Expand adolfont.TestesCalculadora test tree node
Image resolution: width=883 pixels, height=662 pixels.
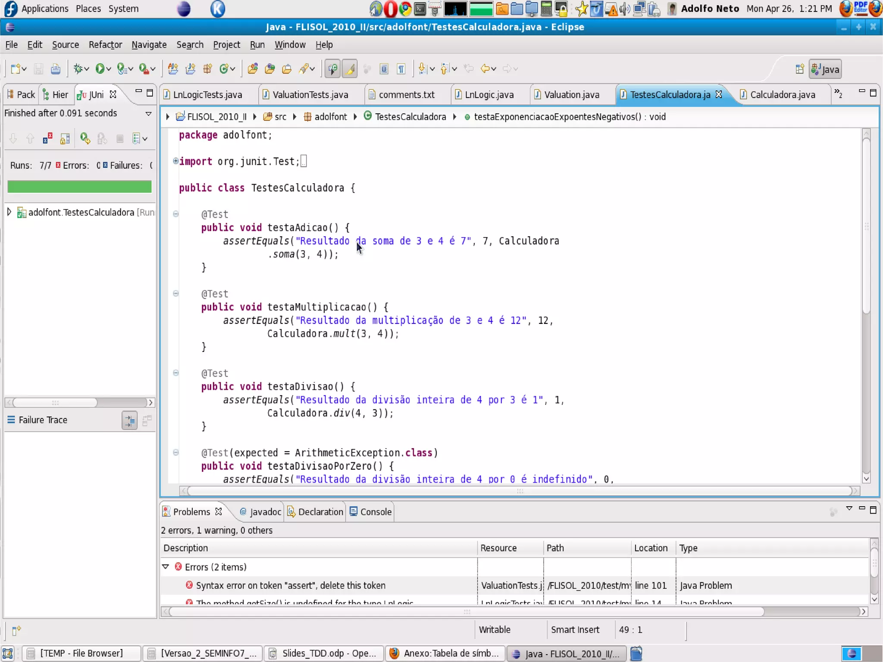pyautogui.click(x=9, y=212)
